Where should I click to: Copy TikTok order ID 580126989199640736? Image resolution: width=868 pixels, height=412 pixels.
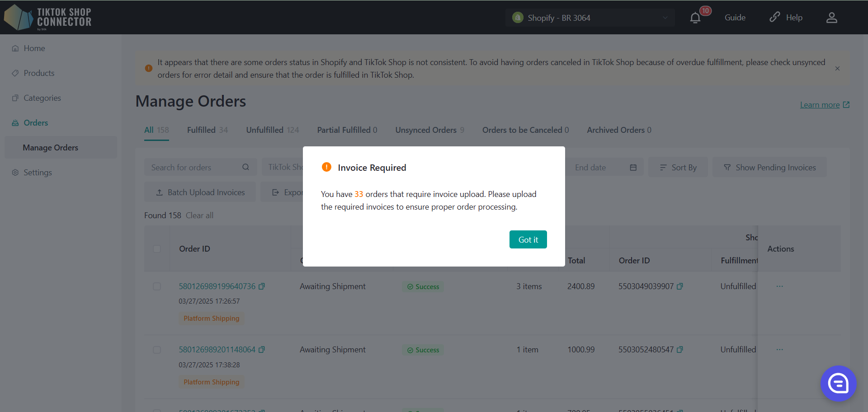[262, 286]
